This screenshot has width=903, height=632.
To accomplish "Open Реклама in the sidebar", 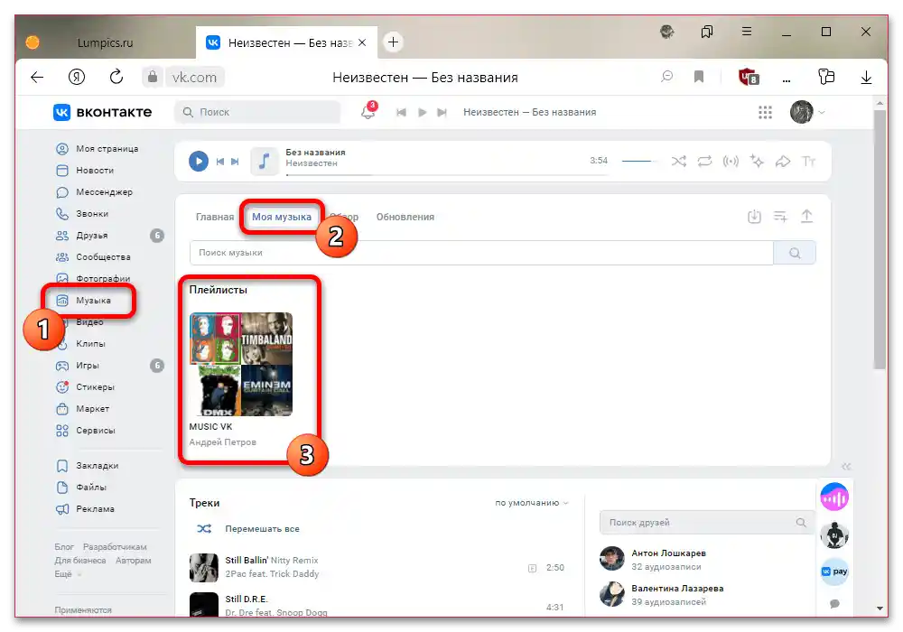I will [85, 509].
